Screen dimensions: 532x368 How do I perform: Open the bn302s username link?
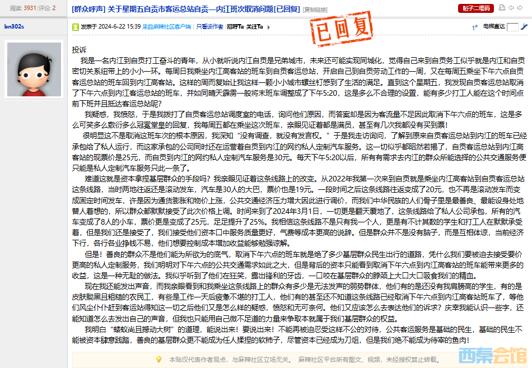[14, 26]
